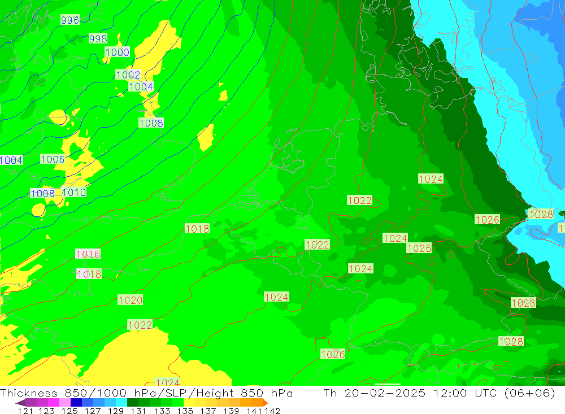
Task: Click the 129 legend value
Action: (116, 411)
